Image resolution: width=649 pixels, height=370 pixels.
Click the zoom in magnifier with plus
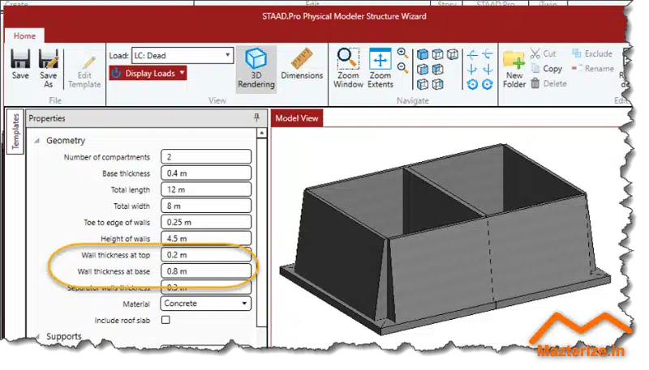pos(402,53)
